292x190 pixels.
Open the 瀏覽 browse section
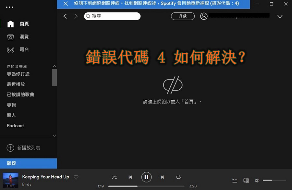pos(24,37)
